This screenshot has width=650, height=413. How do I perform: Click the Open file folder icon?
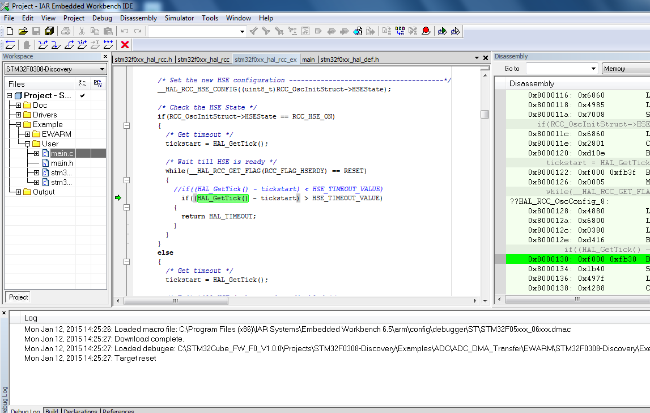23,31
